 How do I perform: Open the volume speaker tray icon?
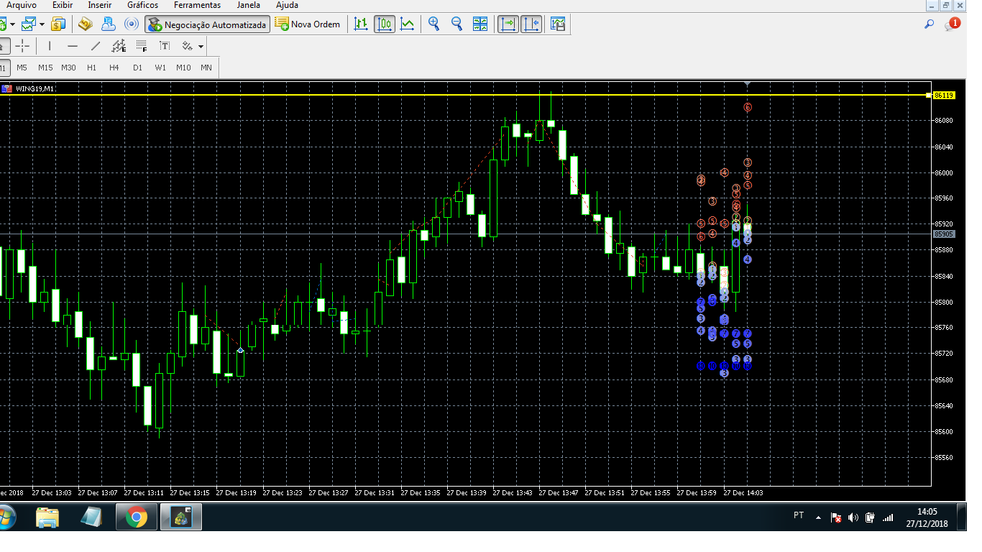[x=853, y=517]
